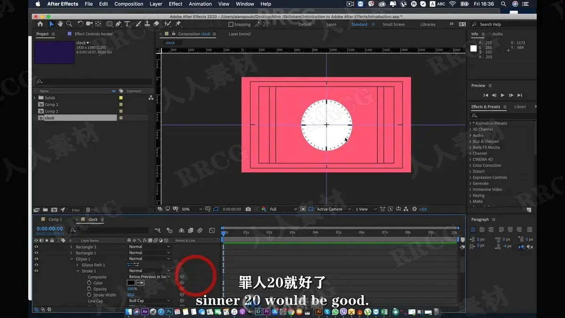Open the Effect menu

[x=176, y=4]
